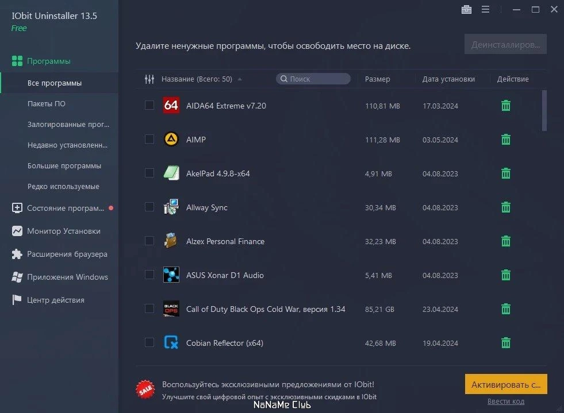Click the AIDA64 install date 17.03.2024
564x413 pixels.
(x=440, y=106)
